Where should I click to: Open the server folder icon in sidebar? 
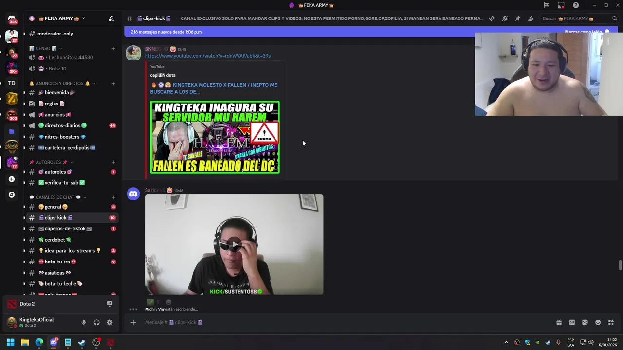[12, 131]
